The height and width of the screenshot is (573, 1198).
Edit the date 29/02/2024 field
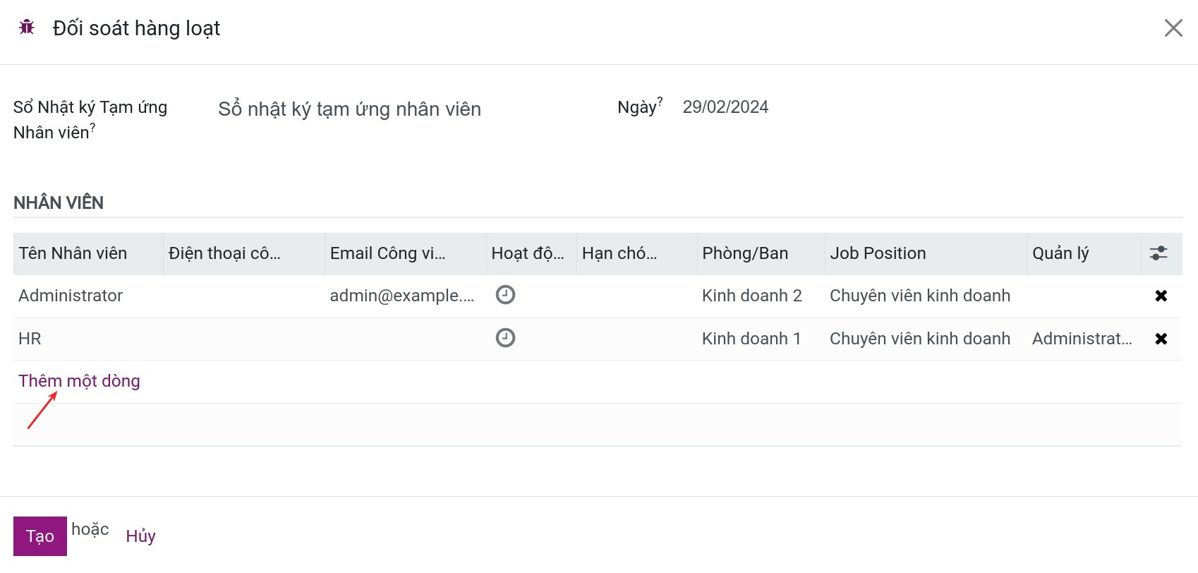[x=725, y=107]
